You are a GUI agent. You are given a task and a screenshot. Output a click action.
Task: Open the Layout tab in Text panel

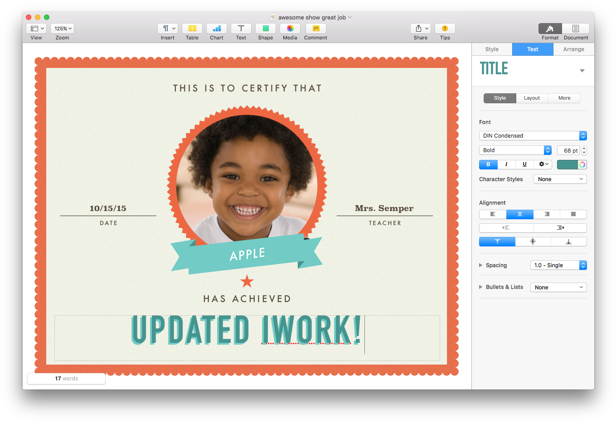532,98
